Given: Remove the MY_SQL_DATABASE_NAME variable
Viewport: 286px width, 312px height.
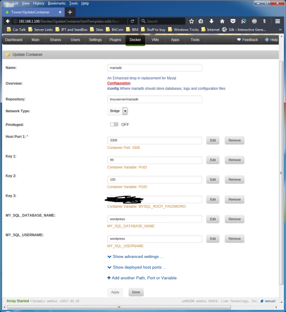Looking at the screenshot, I should pos(235,219).
